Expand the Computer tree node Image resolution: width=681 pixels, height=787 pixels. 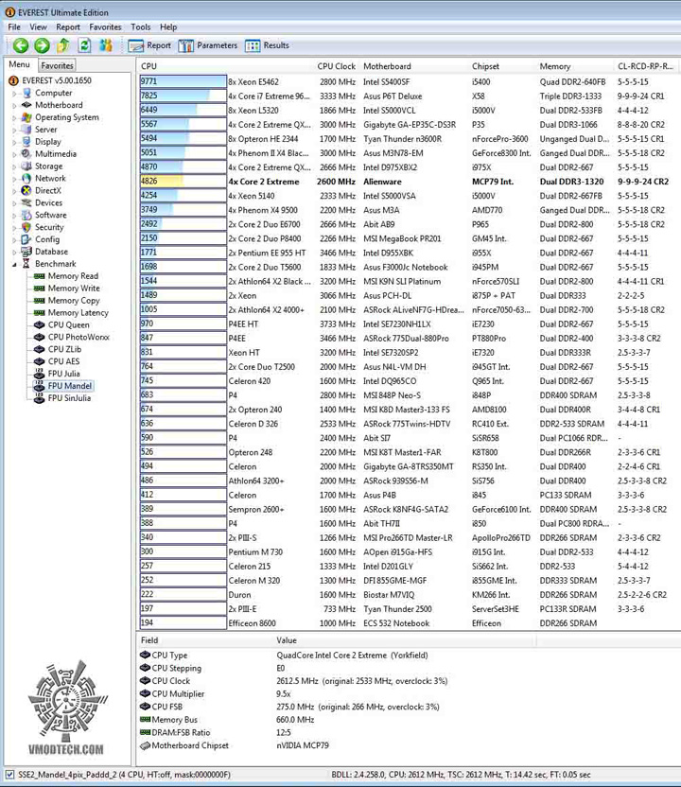click(14, 93)
